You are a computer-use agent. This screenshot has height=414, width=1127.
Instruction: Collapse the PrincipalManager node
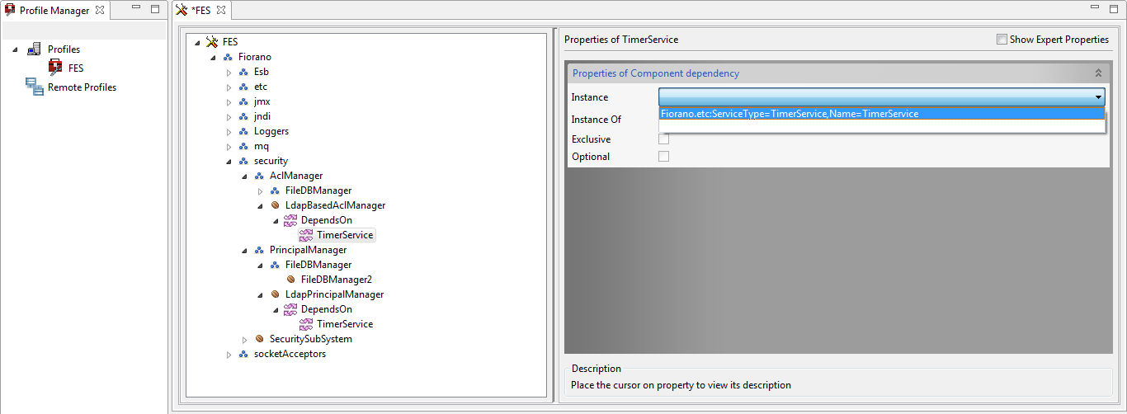pyautogui.click(x=245, y=251)
